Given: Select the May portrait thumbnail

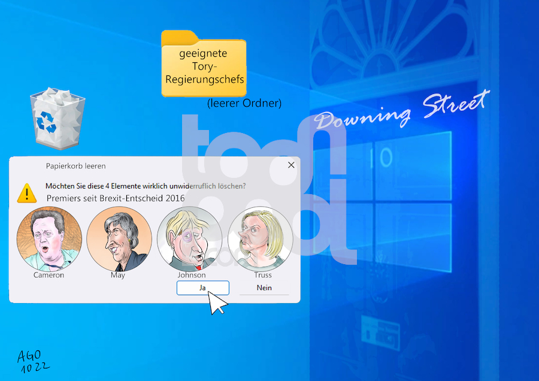Looking at the screenshot, I should click(x=119, y=240).
